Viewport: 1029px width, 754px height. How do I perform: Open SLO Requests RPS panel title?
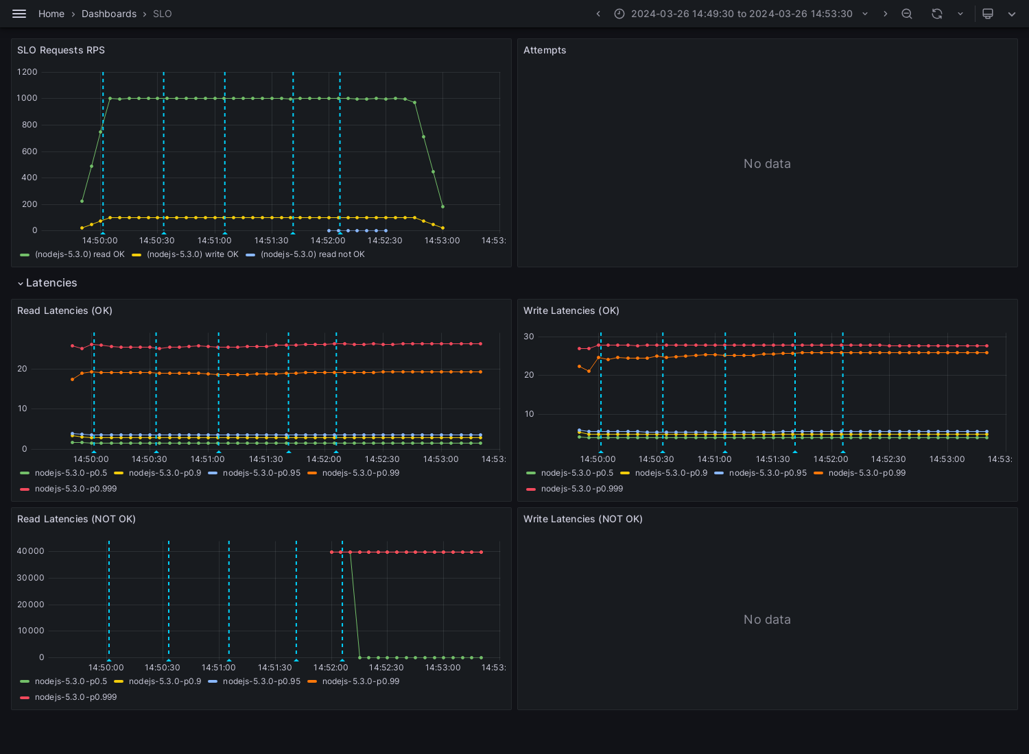tap(61, 50)
